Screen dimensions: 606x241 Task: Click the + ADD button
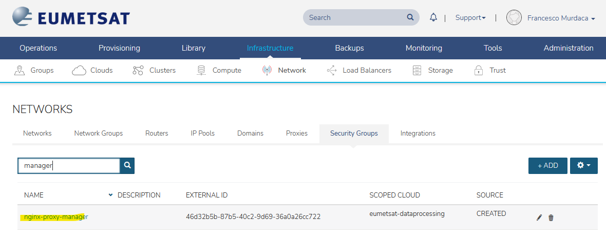click(547, 166)
